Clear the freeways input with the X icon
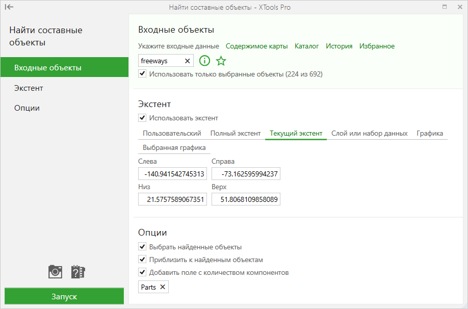The image size is (468, 309). pyautogui.click(x=188, y=61)
